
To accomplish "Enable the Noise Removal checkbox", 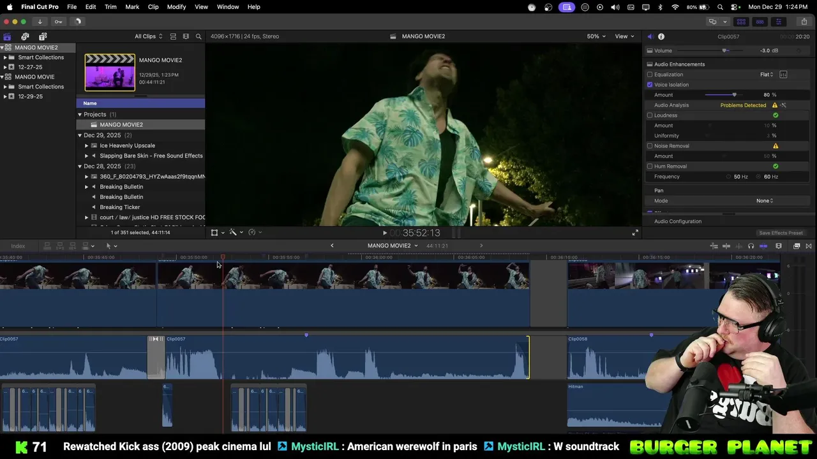I will point(650,146).
